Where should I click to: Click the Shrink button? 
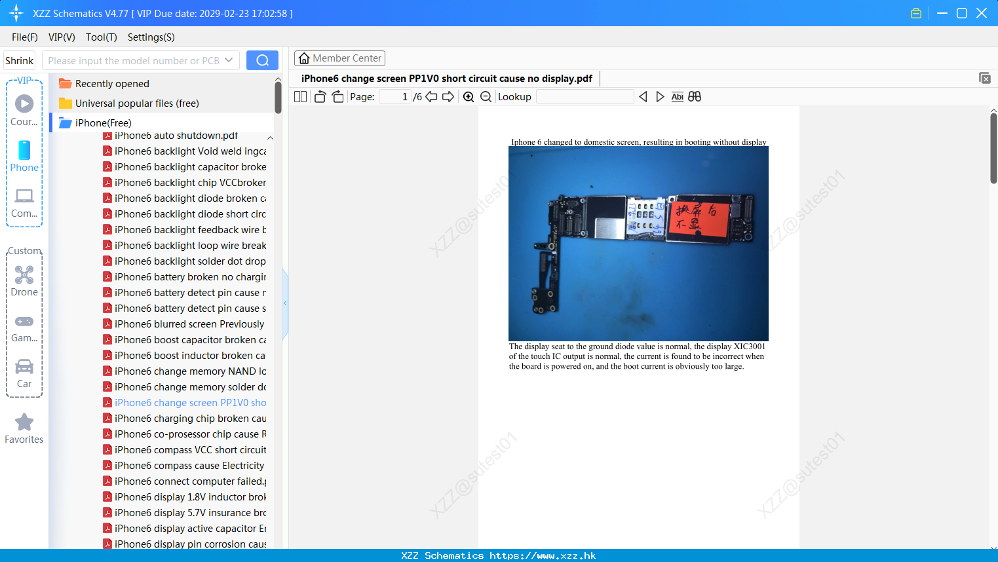click(x=19, y=60)
